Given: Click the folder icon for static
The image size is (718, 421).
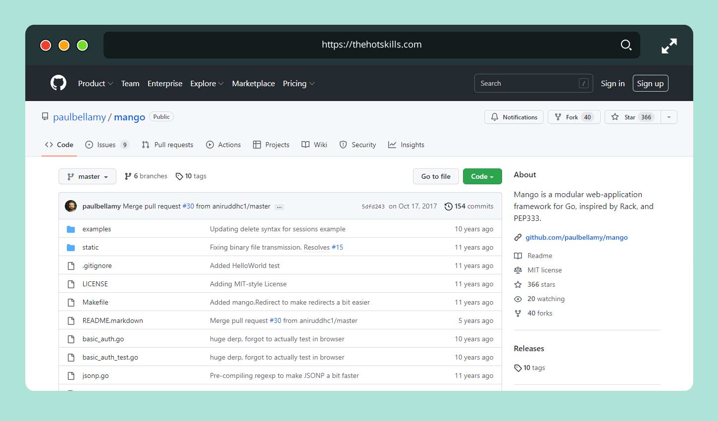Looking at the screenshot, I should pyautogui.click(x=71, y=247).
